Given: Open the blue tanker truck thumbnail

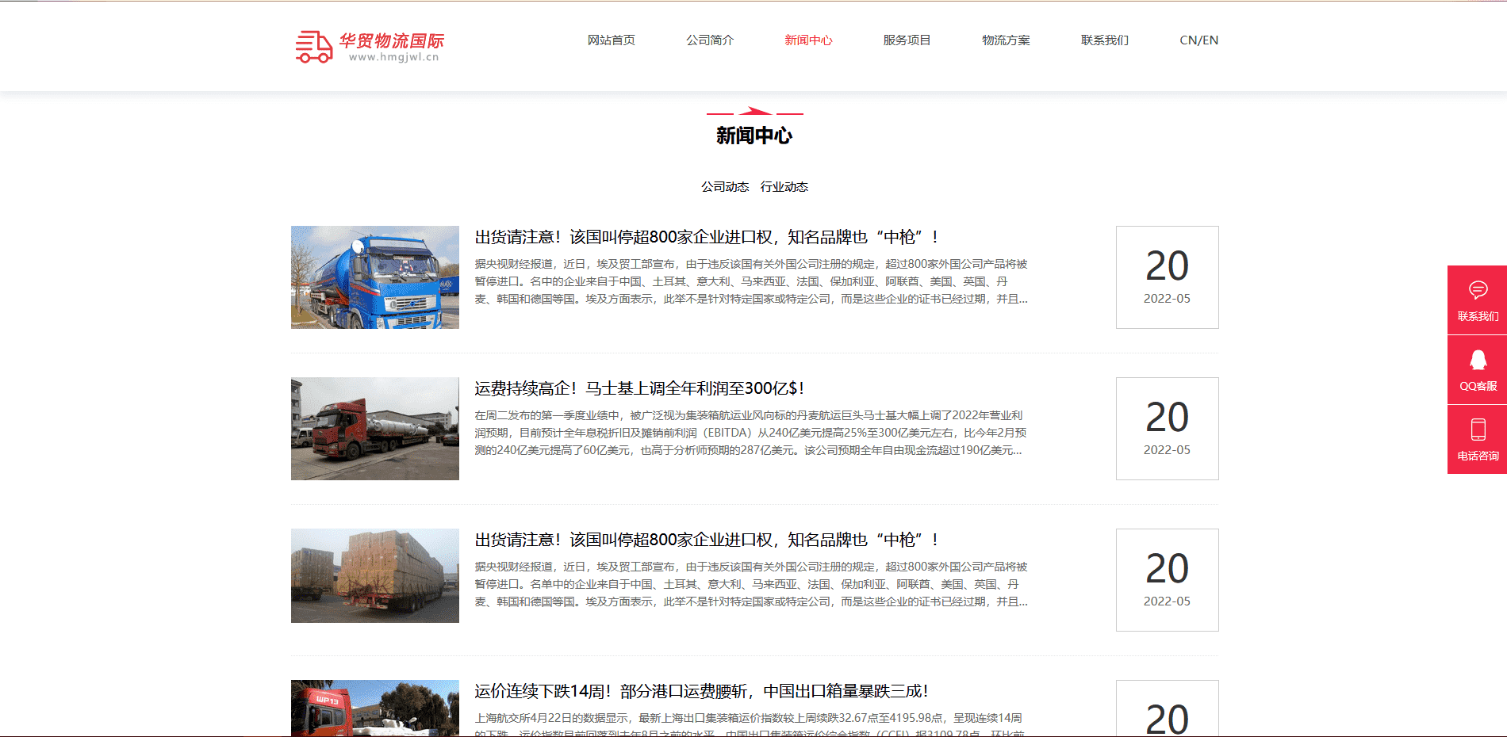Looking at the screenshot, I should click(374, 277).
